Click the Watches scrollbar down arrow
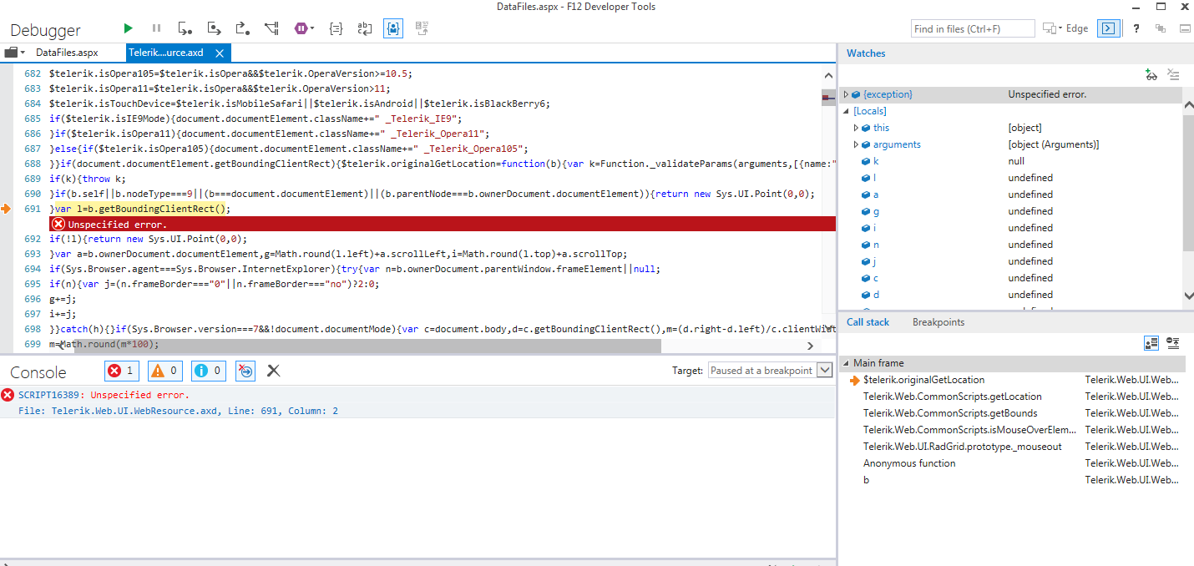The width and height of the screenshot is (1194, 566). pos(1188,295)
